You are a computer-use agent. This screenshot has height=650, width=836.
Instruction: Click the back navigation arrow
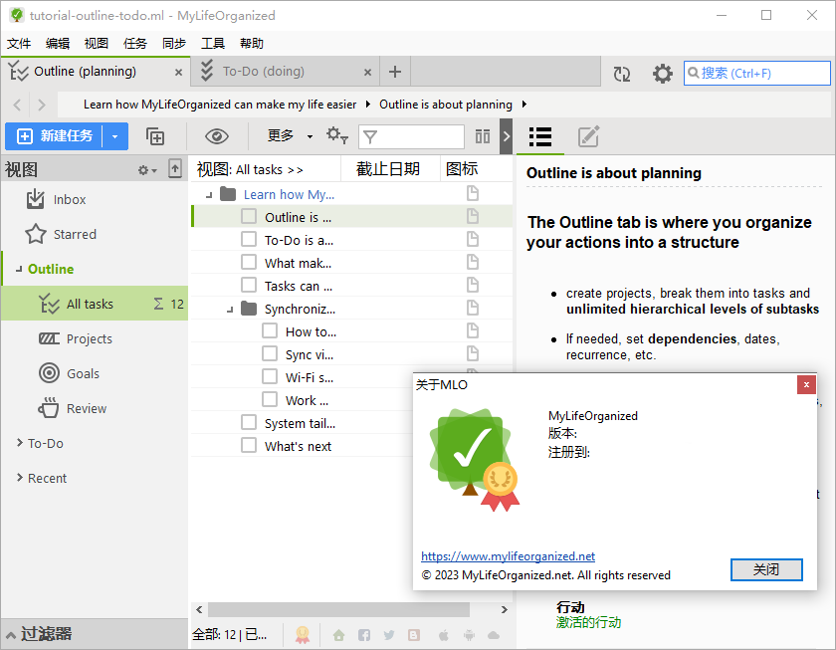(x=17, y=105)
